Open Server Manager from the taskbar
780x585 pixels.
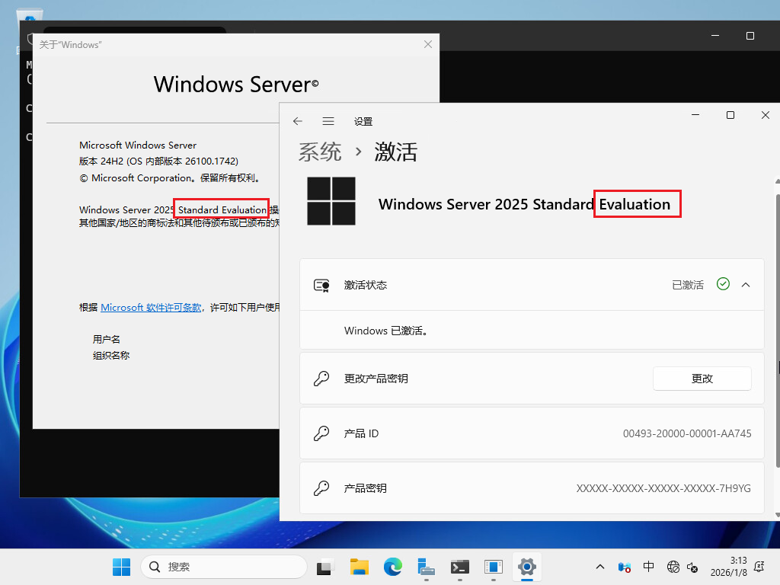tap(427, 567)
